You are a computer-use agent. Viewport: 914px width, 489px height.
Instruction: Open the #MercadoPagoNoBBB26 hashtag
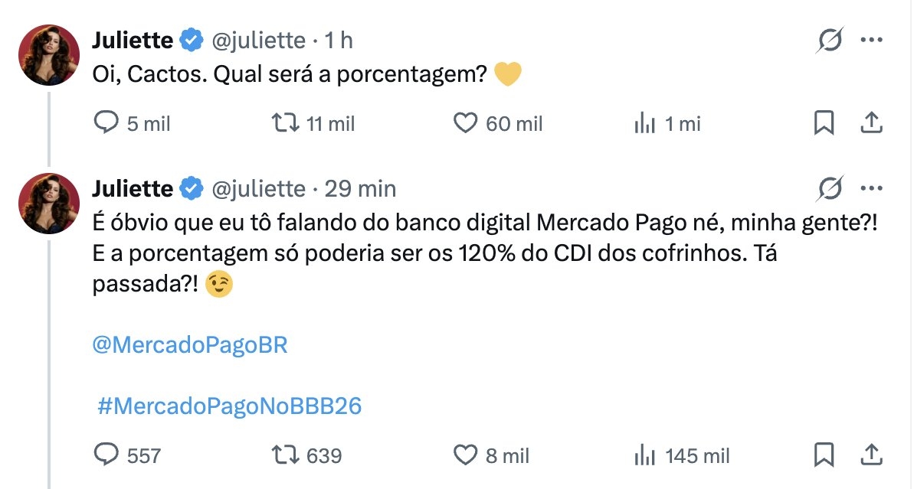(229, 406)
